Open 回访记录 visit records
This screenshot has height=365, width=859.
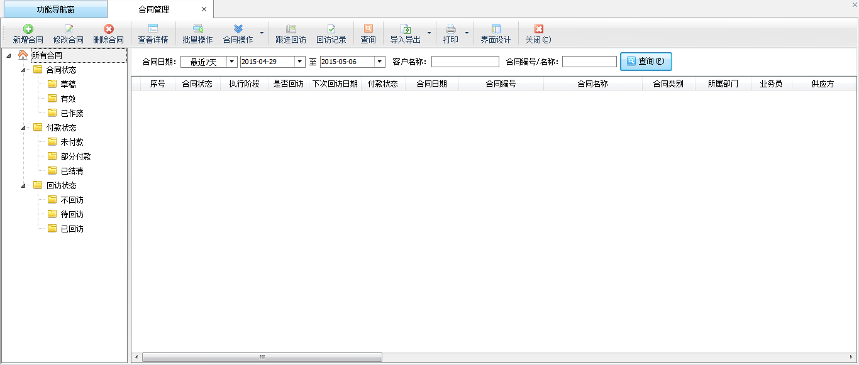click(x=331, y=29)
